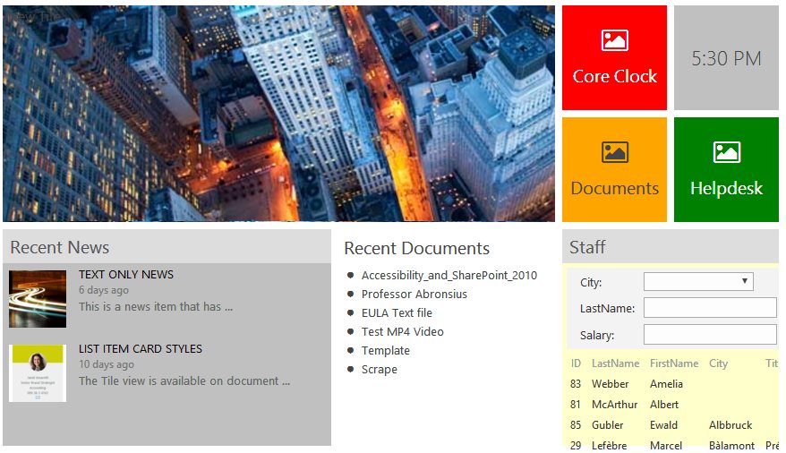Sort staff by City column header

(x=718, y=363)
